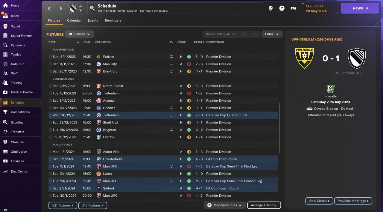Click the Arrange Friendly button
Viewport: 383px width, 212px height.
[264, 205]
